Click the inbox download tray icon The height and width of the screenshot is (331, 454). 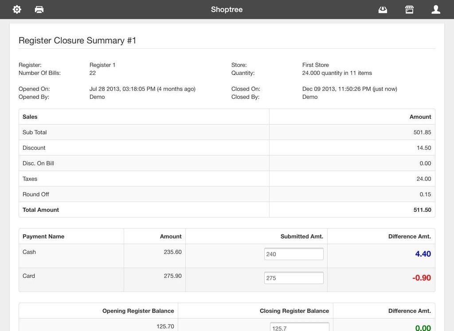point(383,9)
